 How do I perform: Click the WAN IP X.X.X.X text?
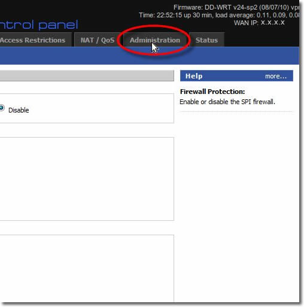(259, 23)
